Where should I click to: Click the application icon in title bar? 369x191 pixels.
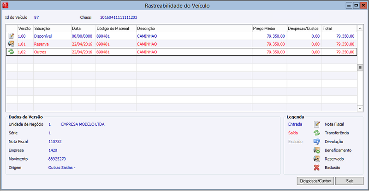(x=5, y=6)
